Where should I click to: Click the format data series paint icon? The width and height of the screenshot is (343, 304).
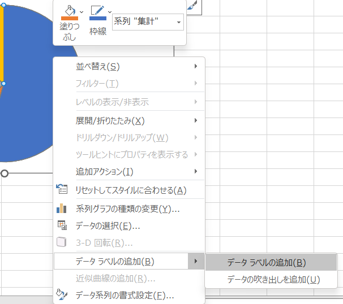(x=62, y=294)
